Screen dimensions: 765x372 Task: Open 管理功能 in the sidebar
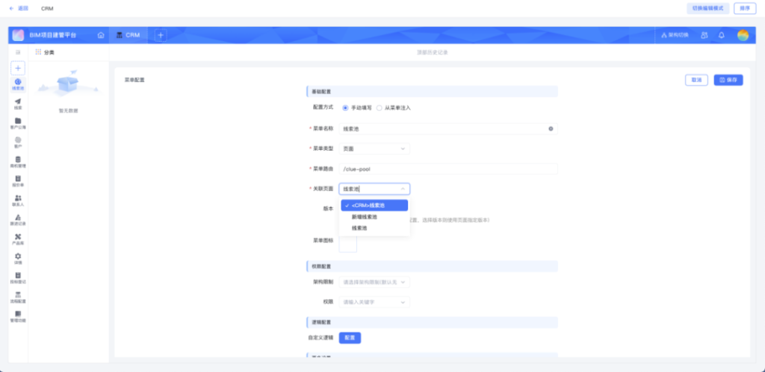click(18, 317)
